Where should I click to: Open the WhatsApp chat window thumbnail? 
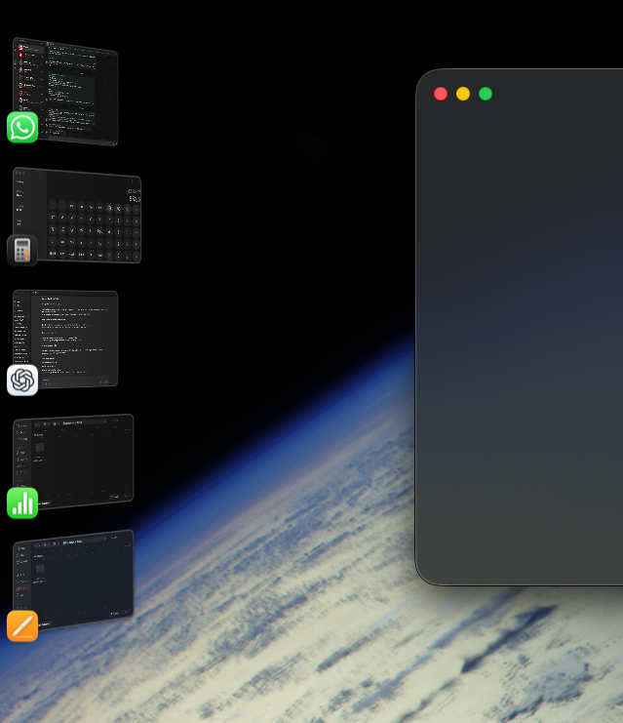point(65,92)
